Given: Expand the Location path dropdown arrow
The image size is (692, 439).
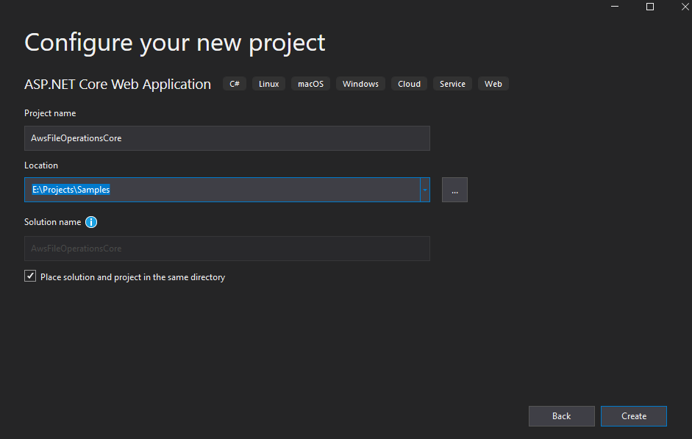Looking at the screenshot, I should [x=425, y=190].
